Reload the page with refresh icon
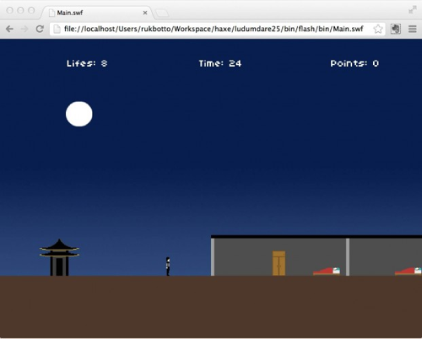 pos(40,29)
